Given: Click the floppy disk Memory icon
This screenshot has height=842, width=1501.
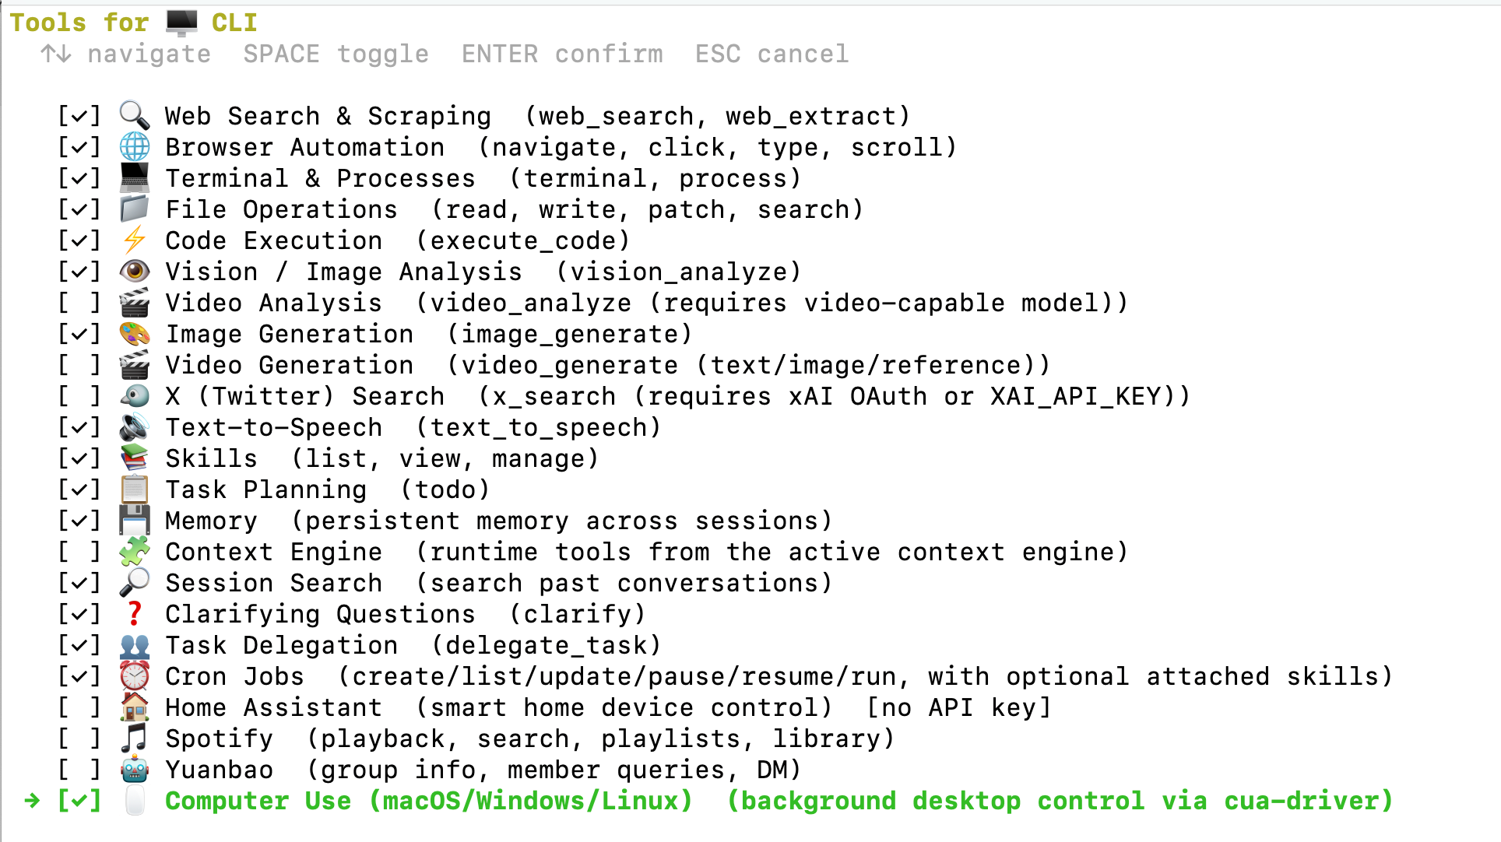Looking at the screenshot, I should tap(135, 521).
